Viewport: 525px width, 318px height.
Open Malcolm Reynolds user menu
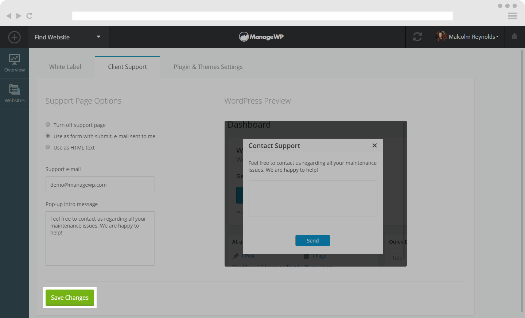click(x=467, y=37)
